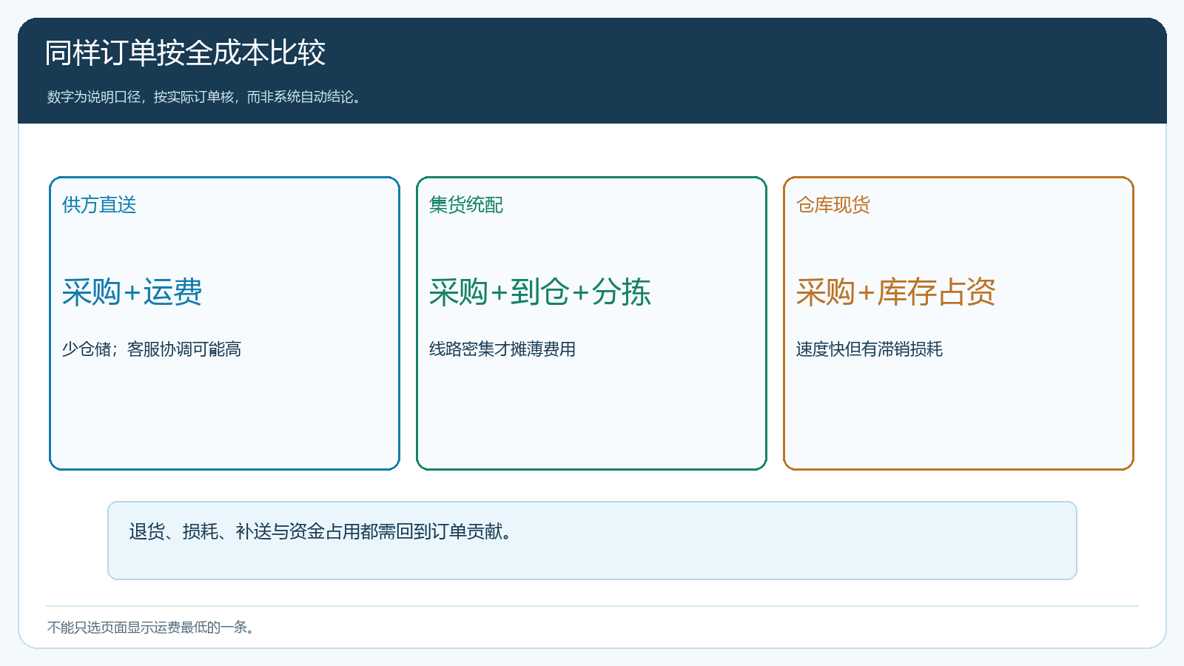Click the note 速度快但有滞销损耗

pyautogui.click(x=869, y=349)
